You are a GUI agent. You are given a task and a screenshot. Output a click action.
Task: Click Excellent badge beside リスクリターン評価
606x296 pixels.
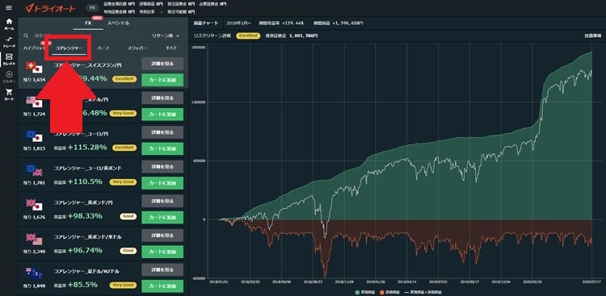[248, 35]
